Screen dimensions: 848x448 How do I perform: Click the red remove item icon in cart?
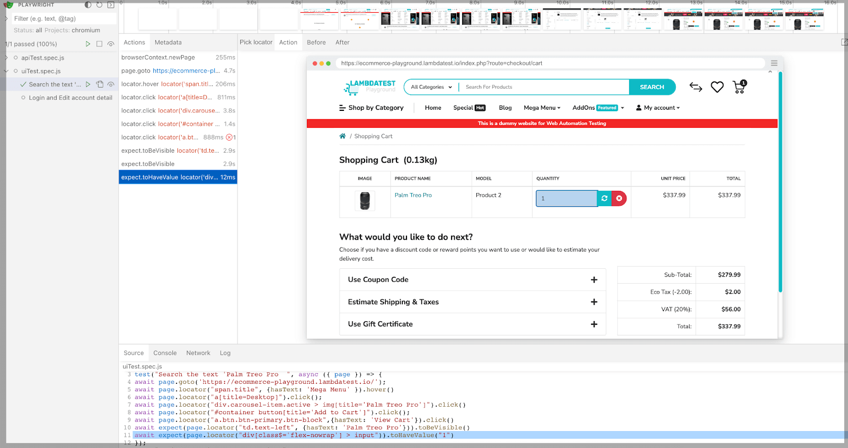(x=619, y=198)
